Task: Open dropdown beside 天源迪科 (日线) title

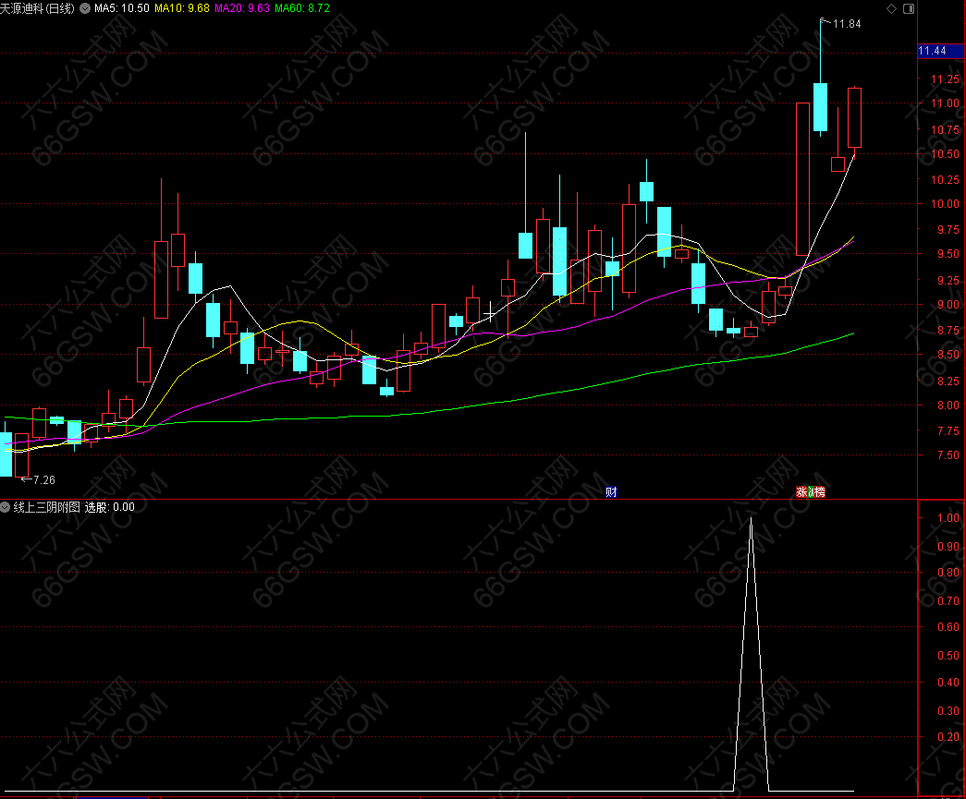Action: [85, 8]
